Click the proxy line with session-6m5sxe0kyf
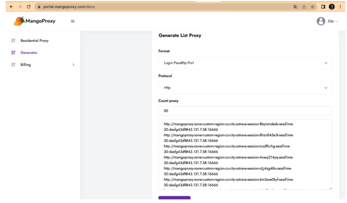Screen dimensions: 347x203 (x=229, y=182)
